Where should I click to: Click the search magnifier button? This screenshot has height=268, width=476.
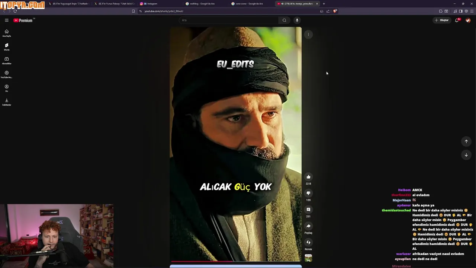pos(284,20)
